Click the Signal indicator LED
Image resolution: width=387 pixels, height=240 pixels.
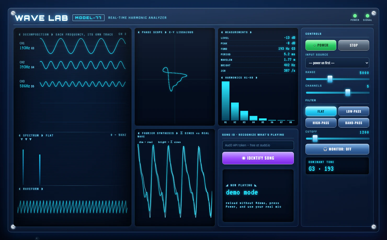tap(367, 16)
